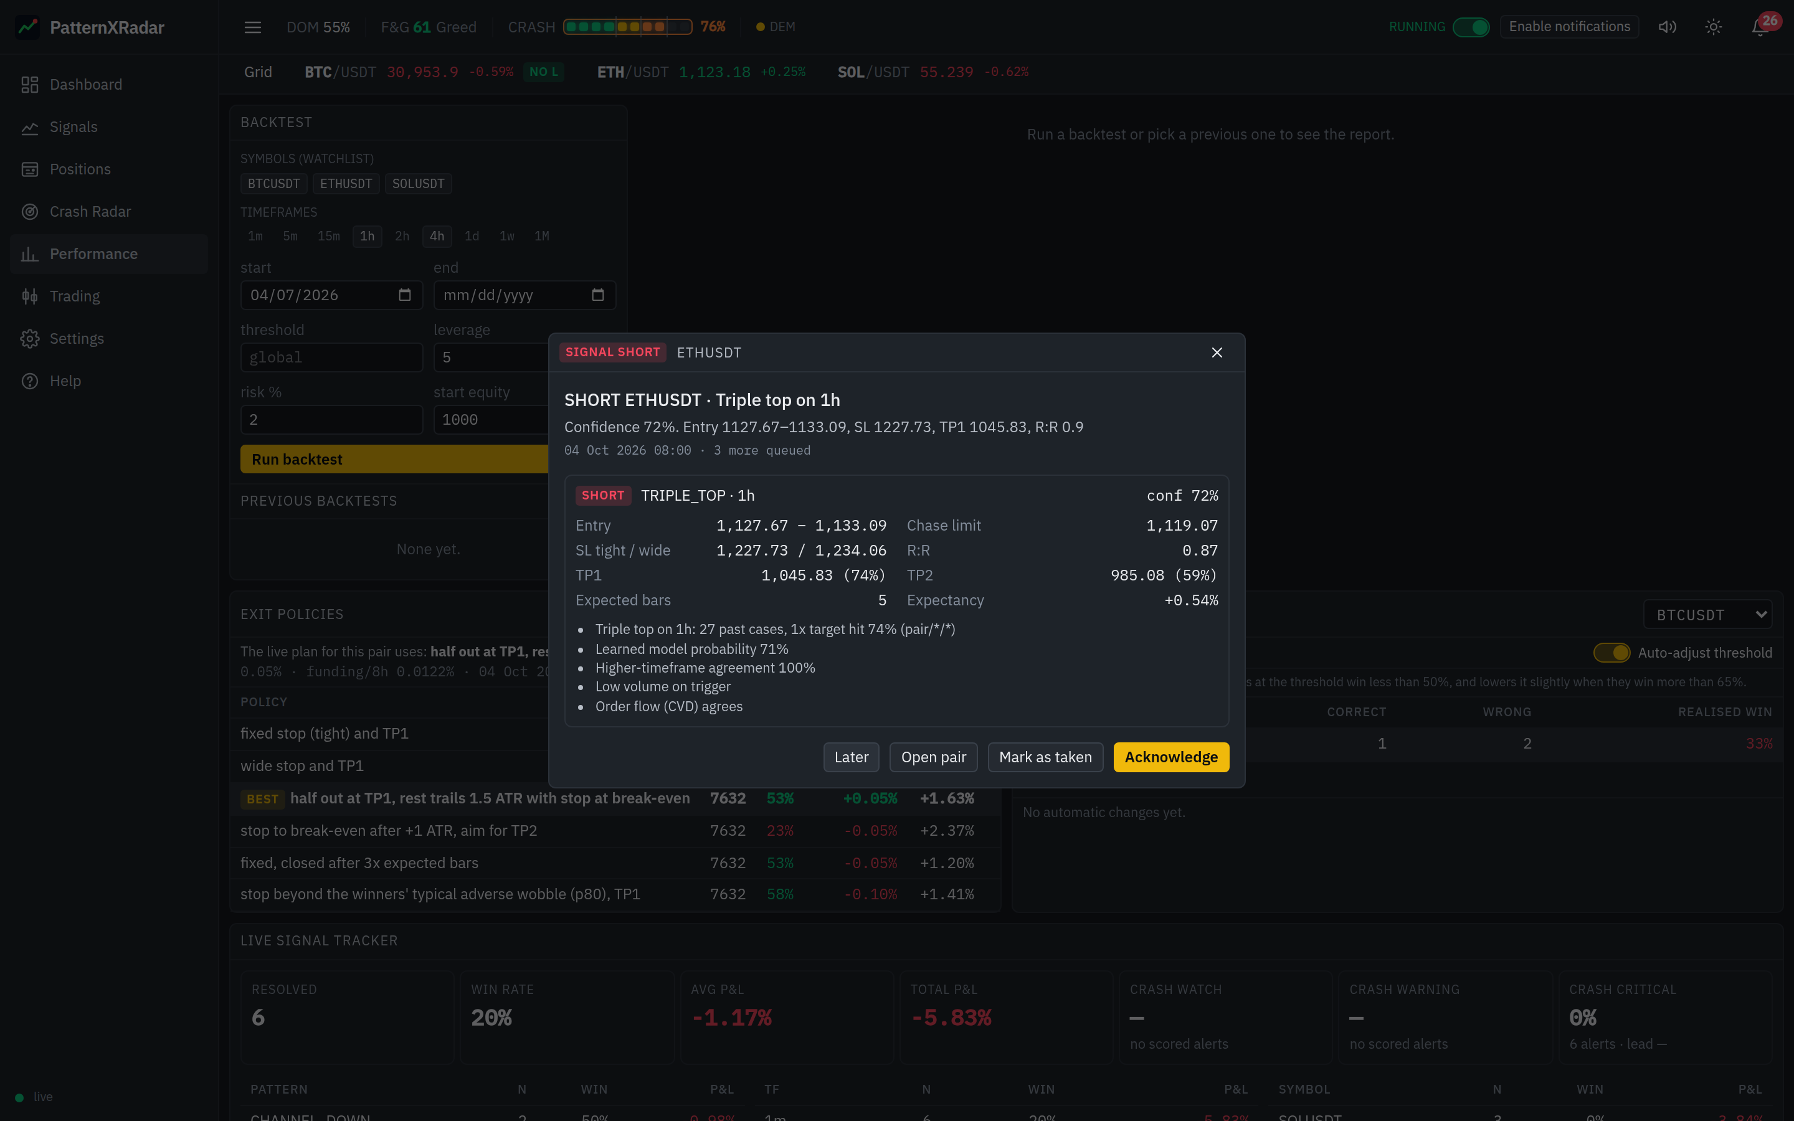Expand the BTCUSDT pair dropdown
The image size is (1794, 1121).
tap(1707, 615)
